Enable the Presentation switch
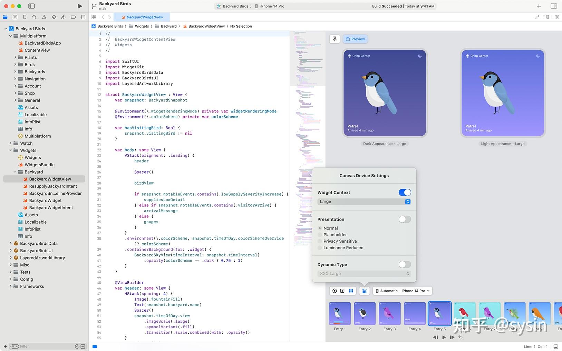Screen dimensions: 562x351 pyautogui.click(x=404, y=219)
